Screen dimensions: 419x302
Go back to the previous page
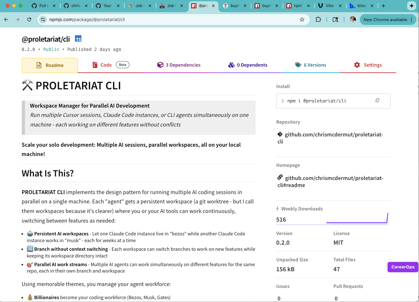[x=6, y=20]
